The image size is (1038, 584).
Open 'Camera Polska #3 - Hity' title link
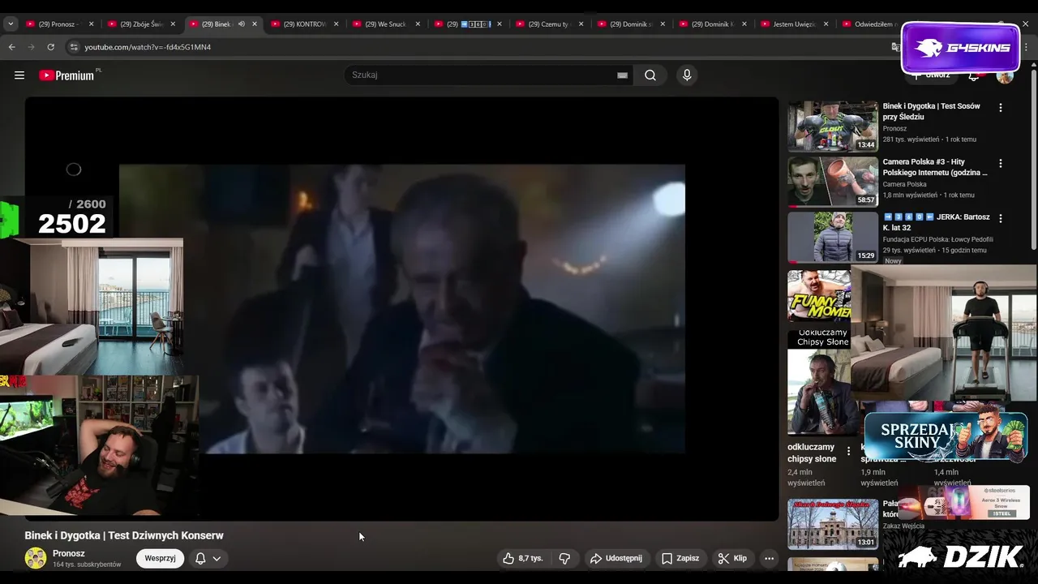coord(935,167)
